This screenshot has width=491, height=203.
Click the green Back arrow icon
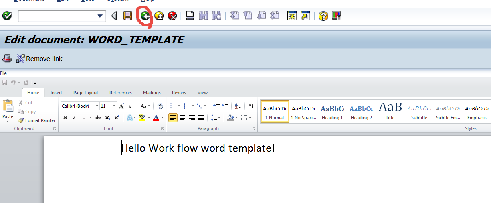145,16
